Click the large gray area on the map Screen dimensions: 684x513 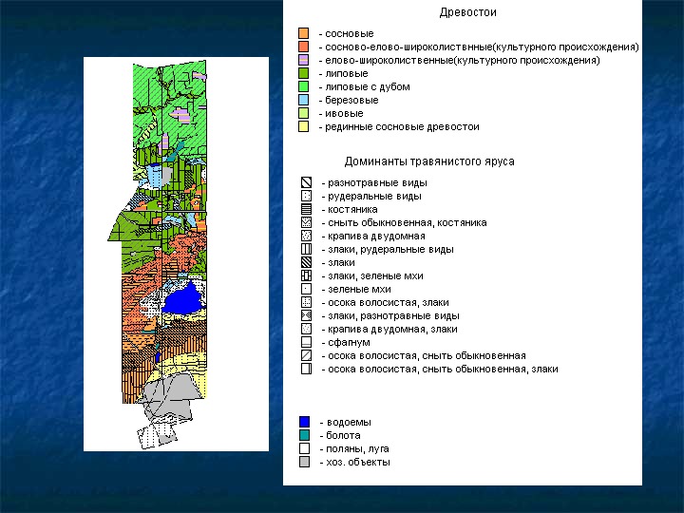[x=171, y=396]
